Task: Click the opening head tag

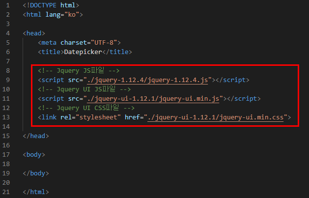Action: 34,33
